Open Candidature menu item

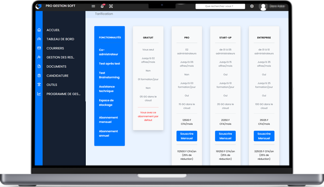pos(58,76)
